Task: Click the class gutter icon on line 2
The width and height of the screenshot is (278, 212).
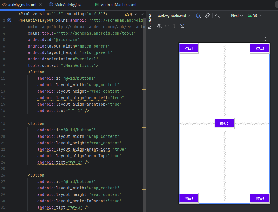Action: [9, 20]
